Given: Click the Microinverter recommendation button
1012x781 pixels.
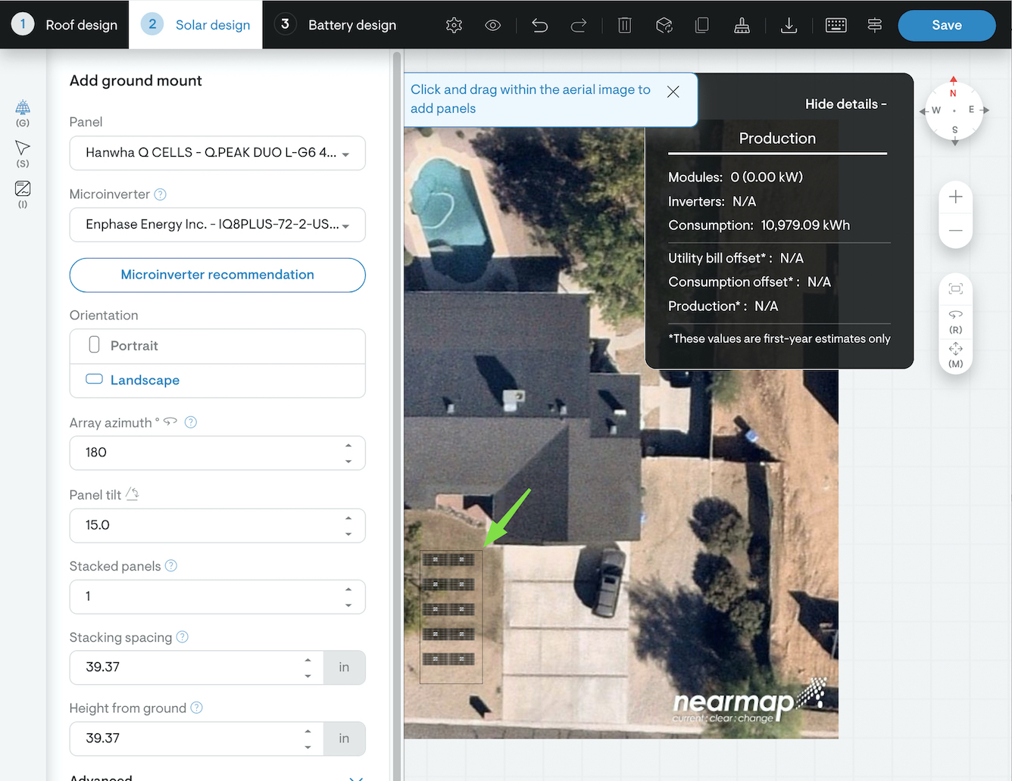Looking at the screenshot, I should tap(217, 275).
